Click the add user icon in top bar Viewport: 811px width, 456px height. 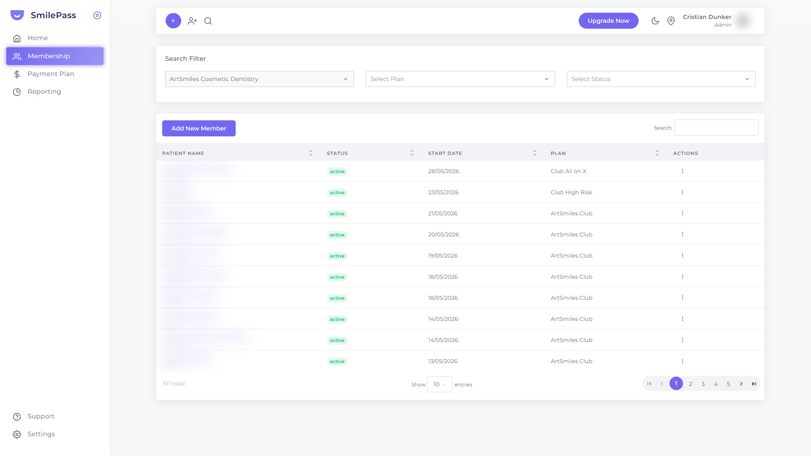pos(192,21)
